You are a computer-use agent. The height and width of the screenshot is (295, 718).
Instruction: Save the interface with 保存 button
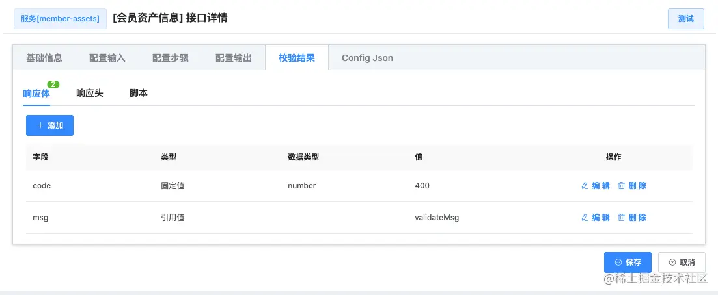pyautogui.click(x=628, y=263)
